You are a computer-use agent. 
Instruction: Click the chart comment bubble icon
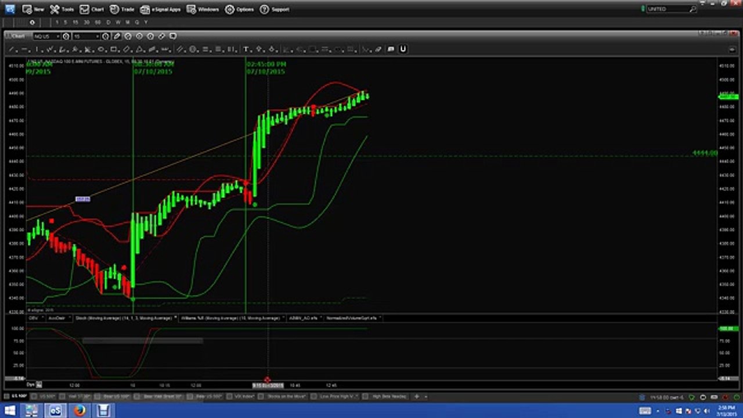pos(173,36)
